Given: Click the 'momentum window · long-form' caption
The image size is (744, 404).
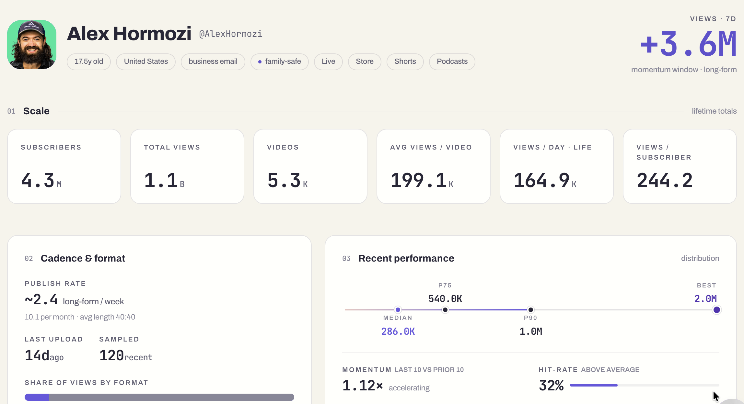Looking at the screenshot, I should coord(684,70).
